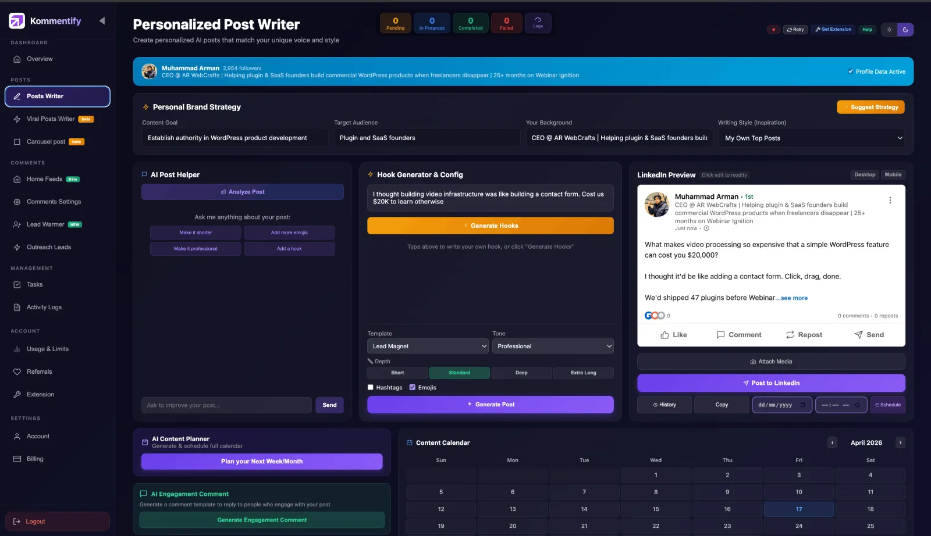
Task: Click the Logout button
Action: point(57,521)
